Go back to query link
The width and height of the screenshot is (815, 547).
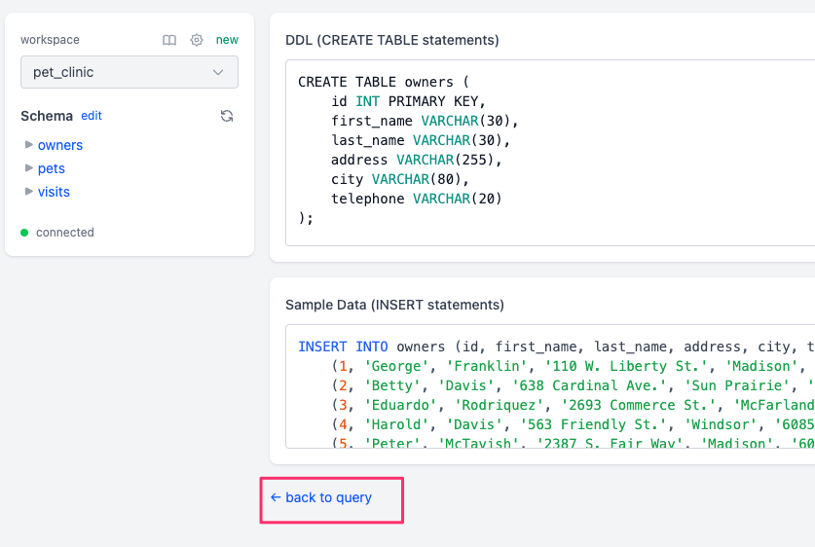321,497
